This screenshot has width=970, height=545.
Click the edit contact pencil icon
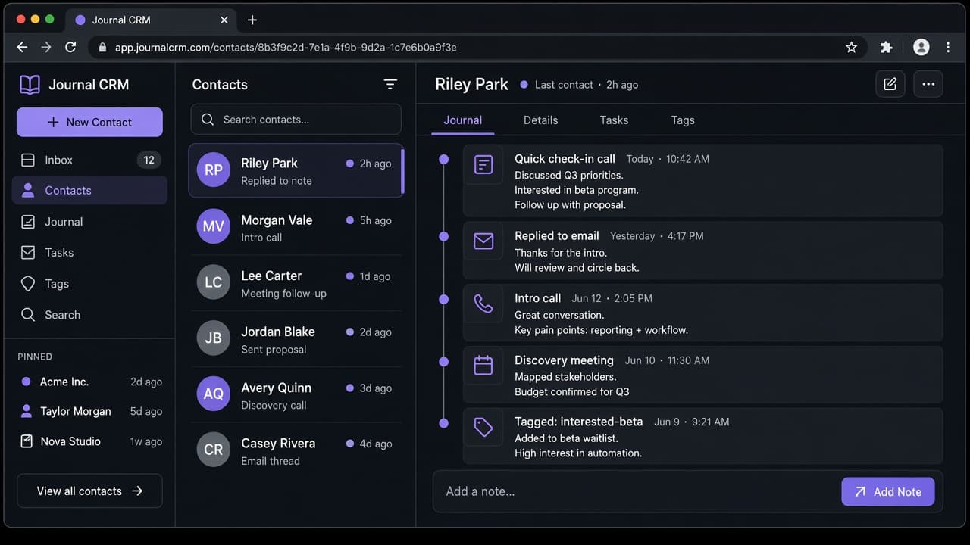tap(890, 84)
